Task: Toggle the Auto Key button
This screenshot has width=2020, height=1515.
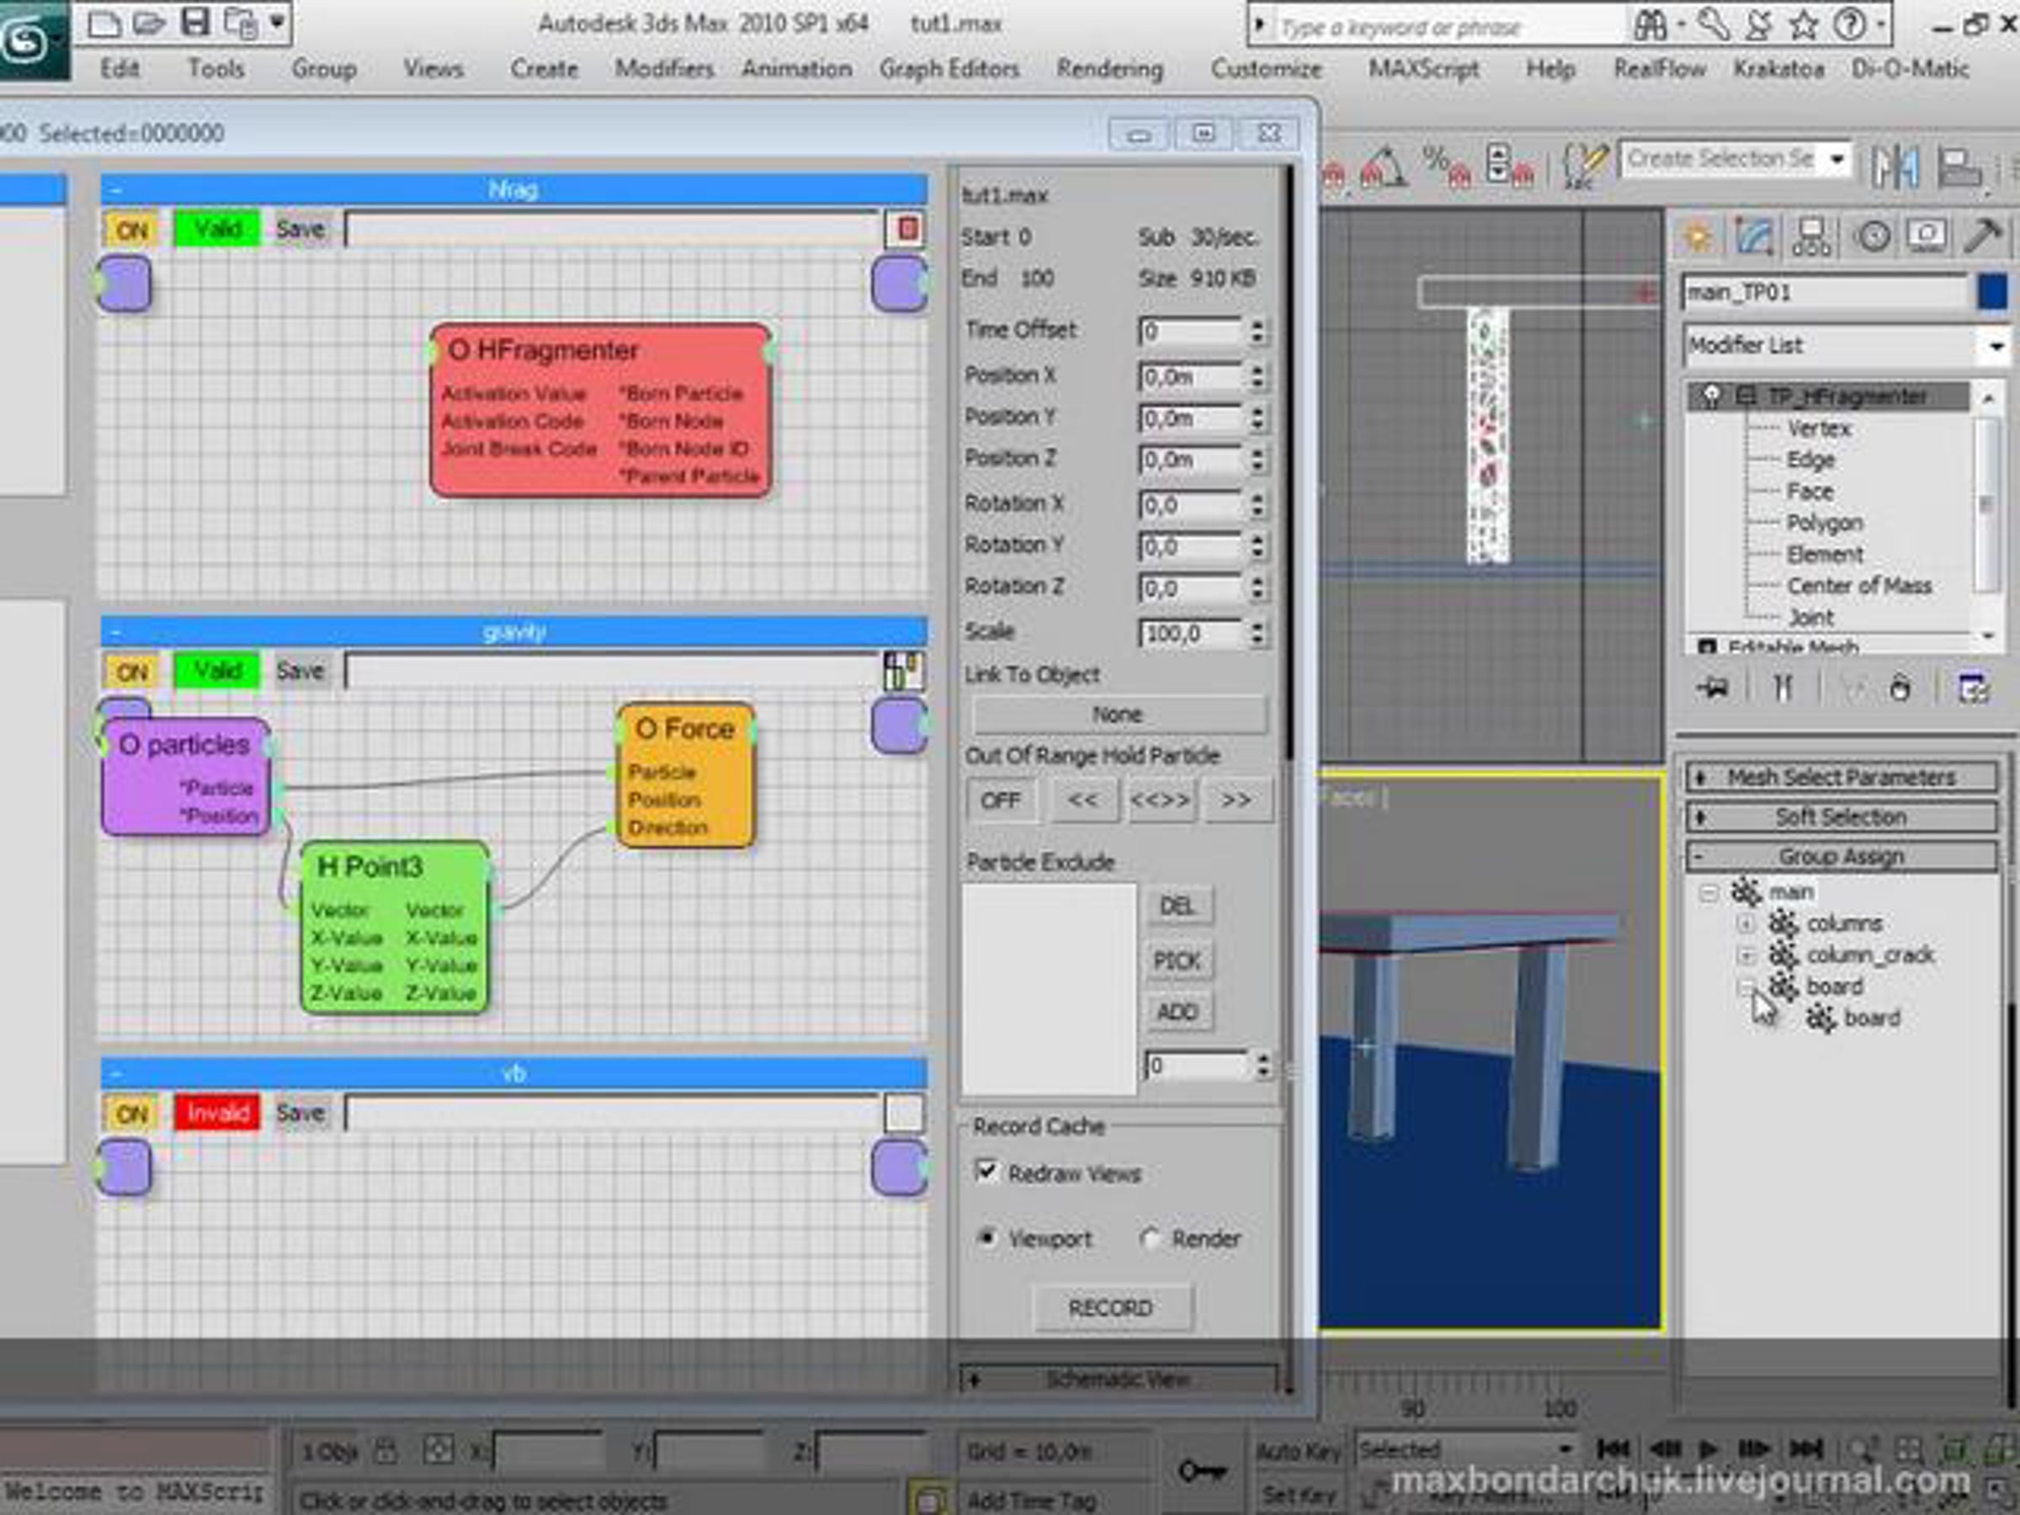Action: [x=1298, y=1451]
